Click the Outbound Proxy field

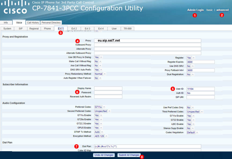(x=148, y=45)
